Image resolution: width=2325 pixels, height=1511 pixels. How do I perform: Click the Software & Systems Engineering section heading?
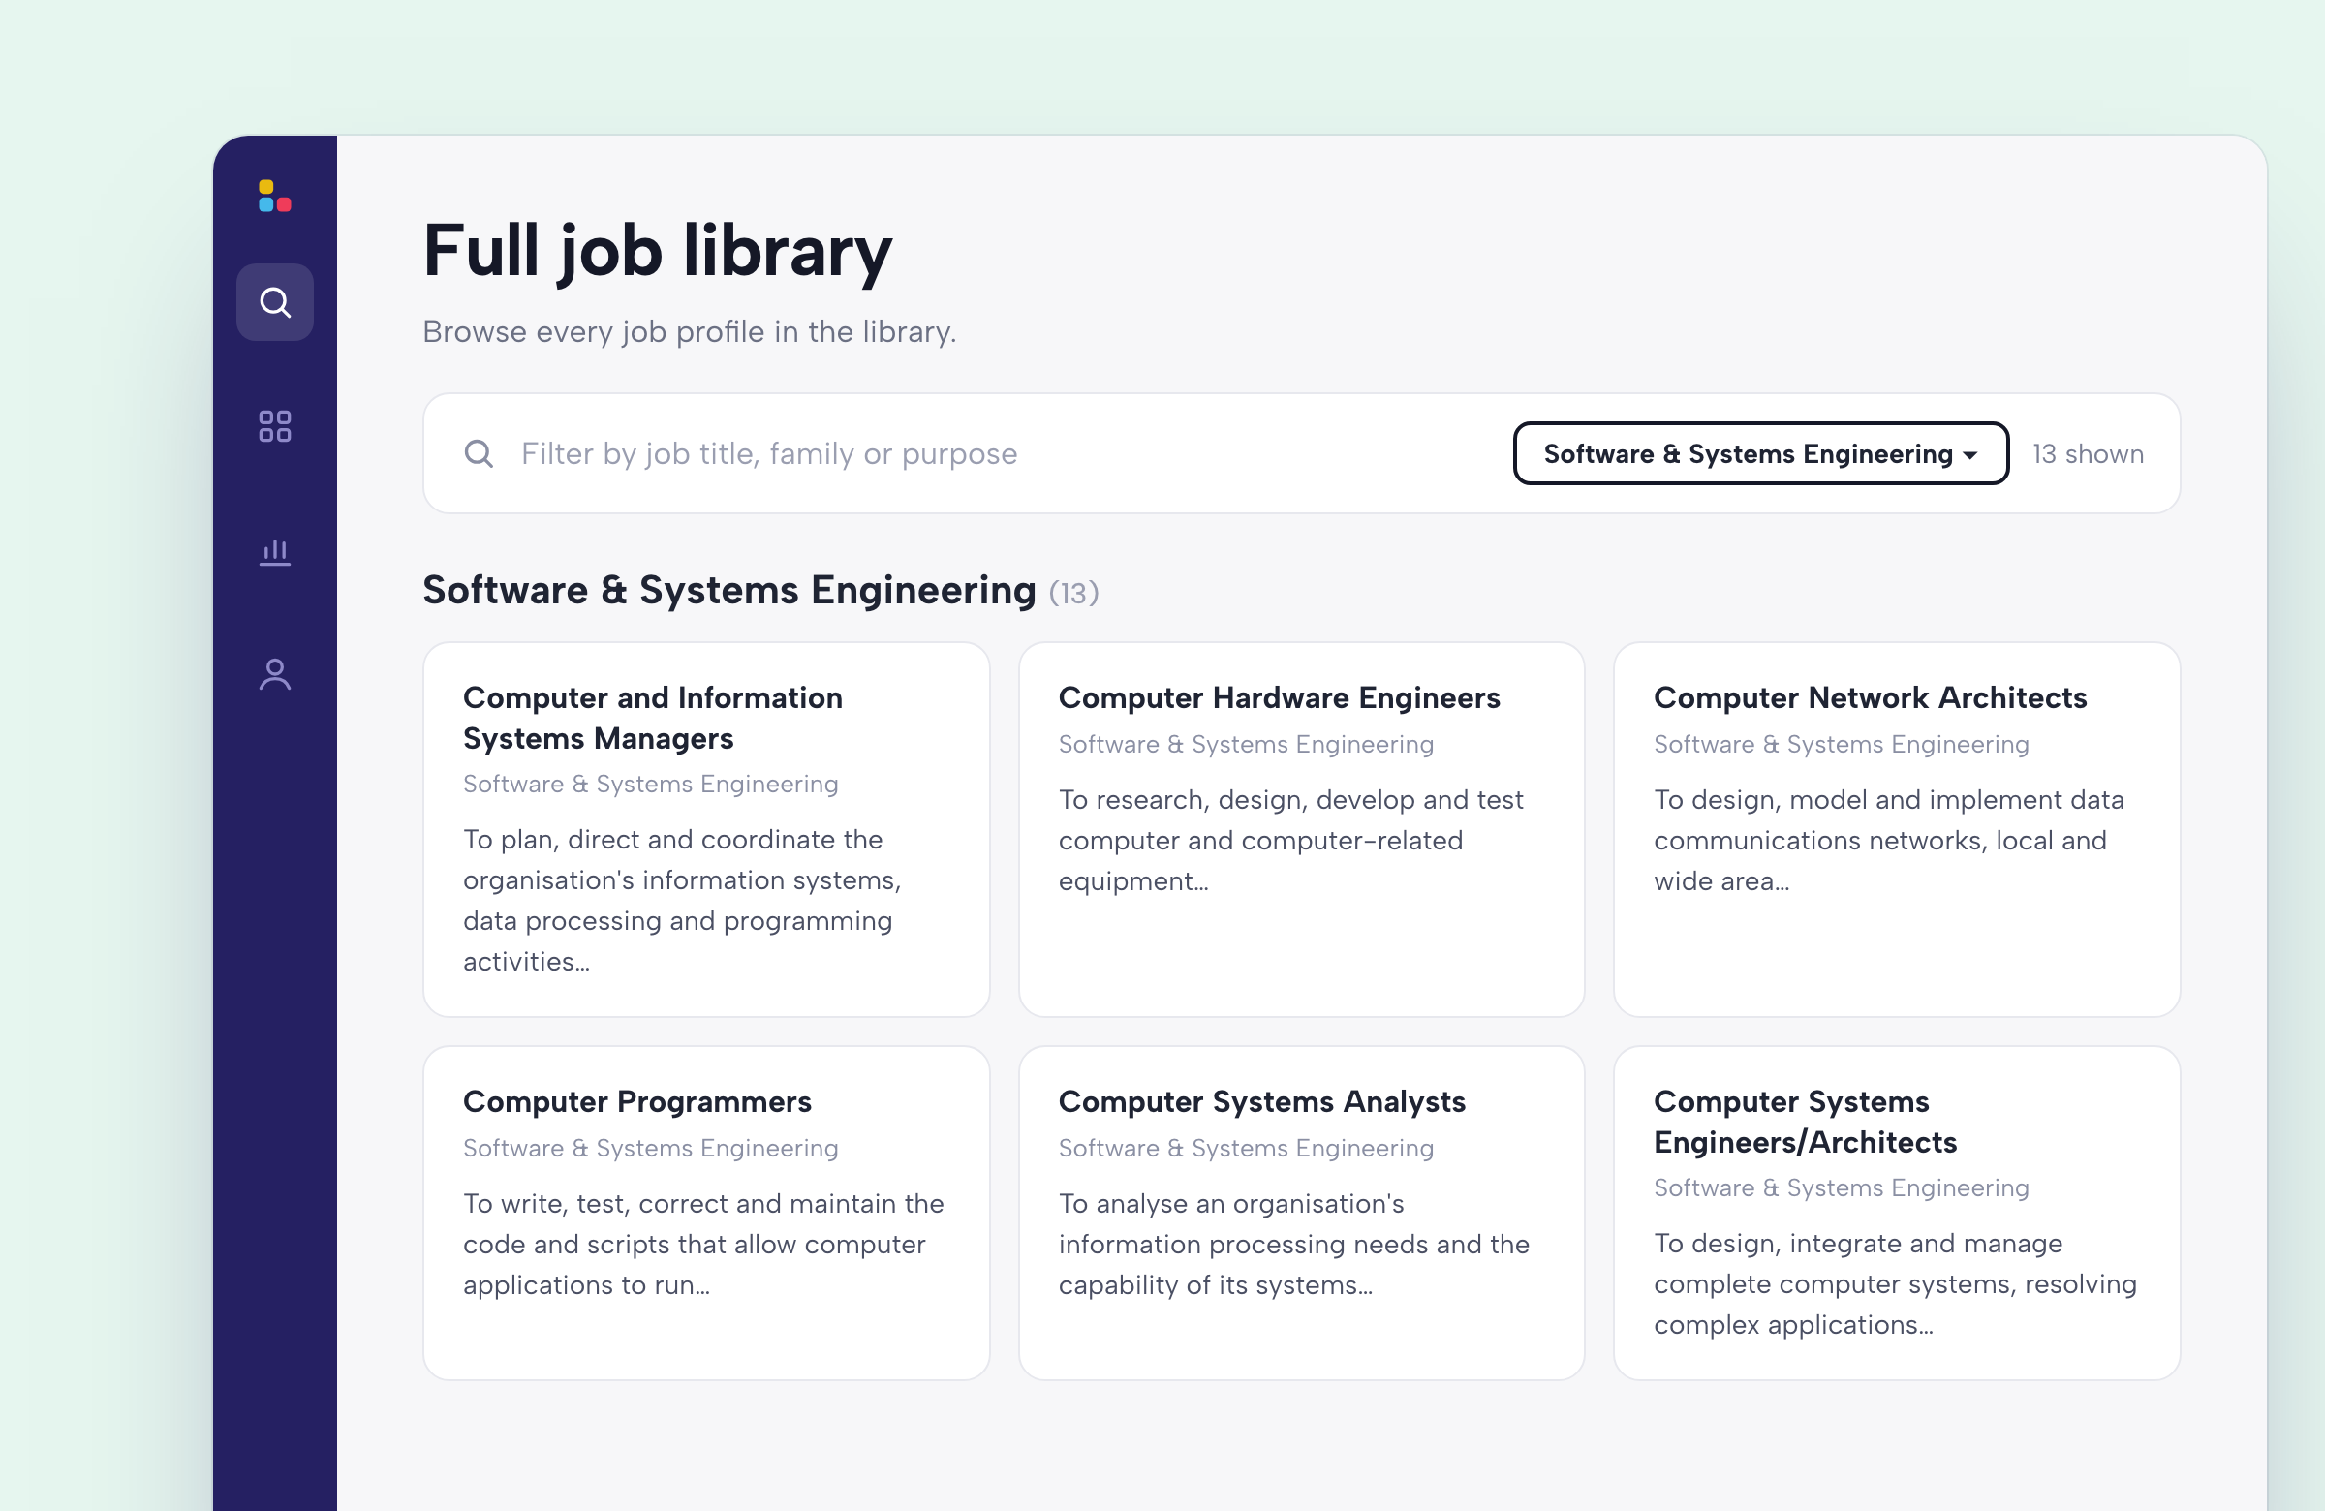[x=728, y=591]
